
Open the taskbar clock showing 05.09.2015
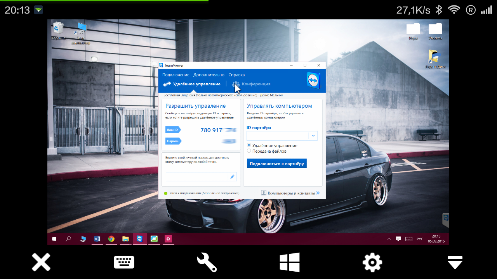point(436,239)
